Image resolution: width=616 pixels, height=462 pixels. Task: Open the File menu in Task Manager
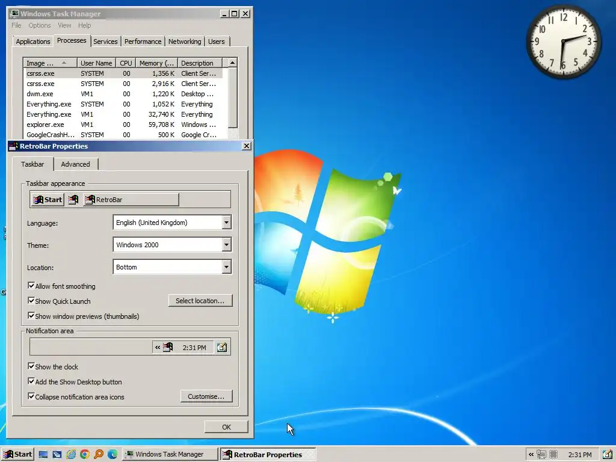16,25
